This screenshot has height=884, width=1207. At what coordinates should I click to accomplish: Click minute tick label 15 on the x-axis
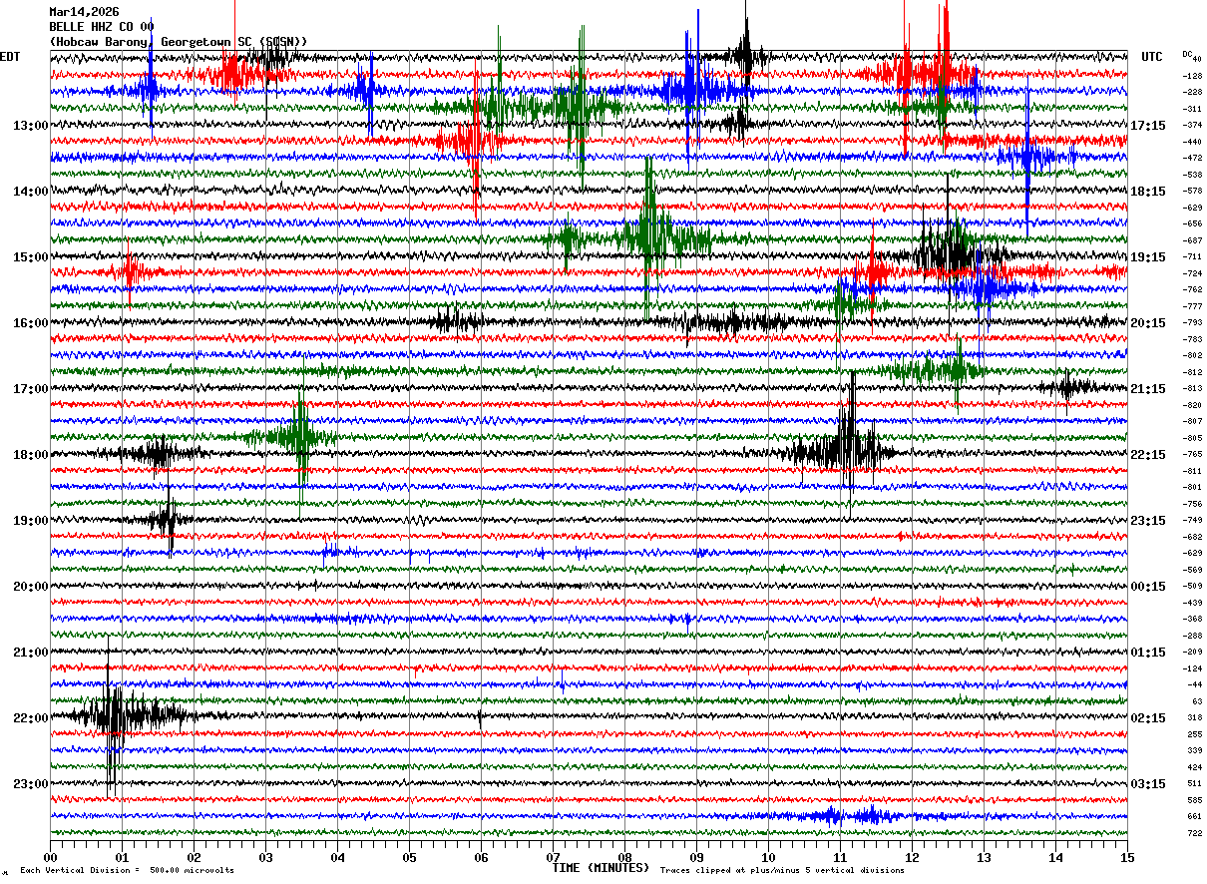1127,856
